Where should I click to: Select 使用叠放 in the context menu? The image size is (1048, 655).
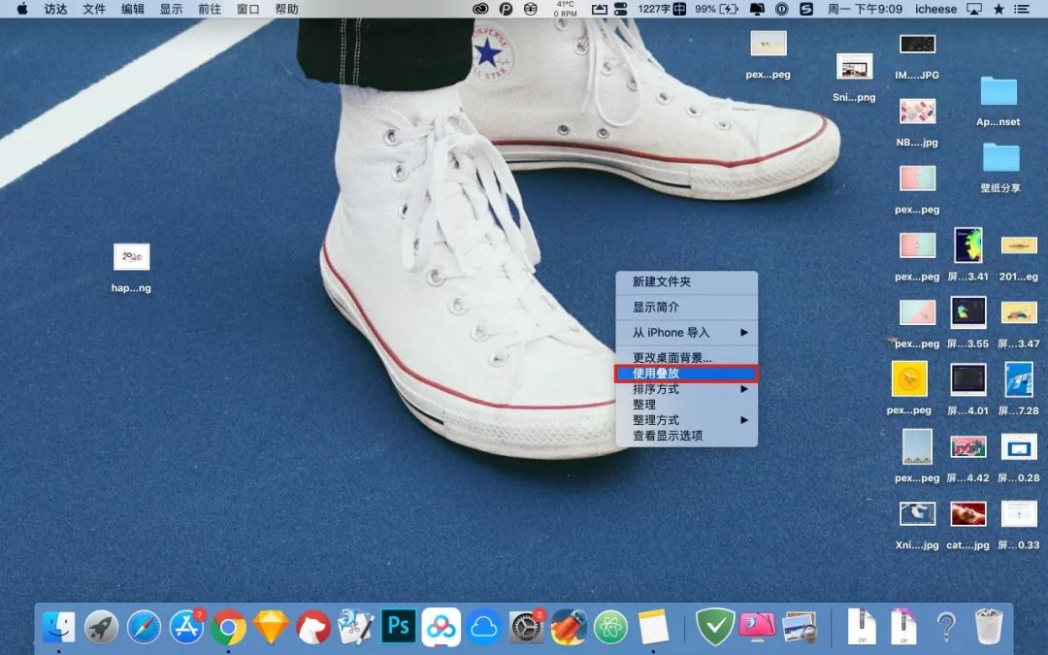pos(686,373)
